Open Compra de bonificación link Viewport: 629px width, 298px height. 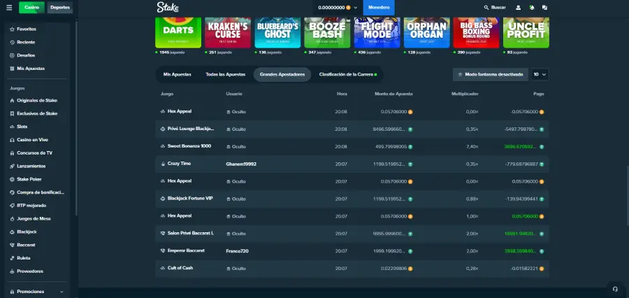pos(40,192)
